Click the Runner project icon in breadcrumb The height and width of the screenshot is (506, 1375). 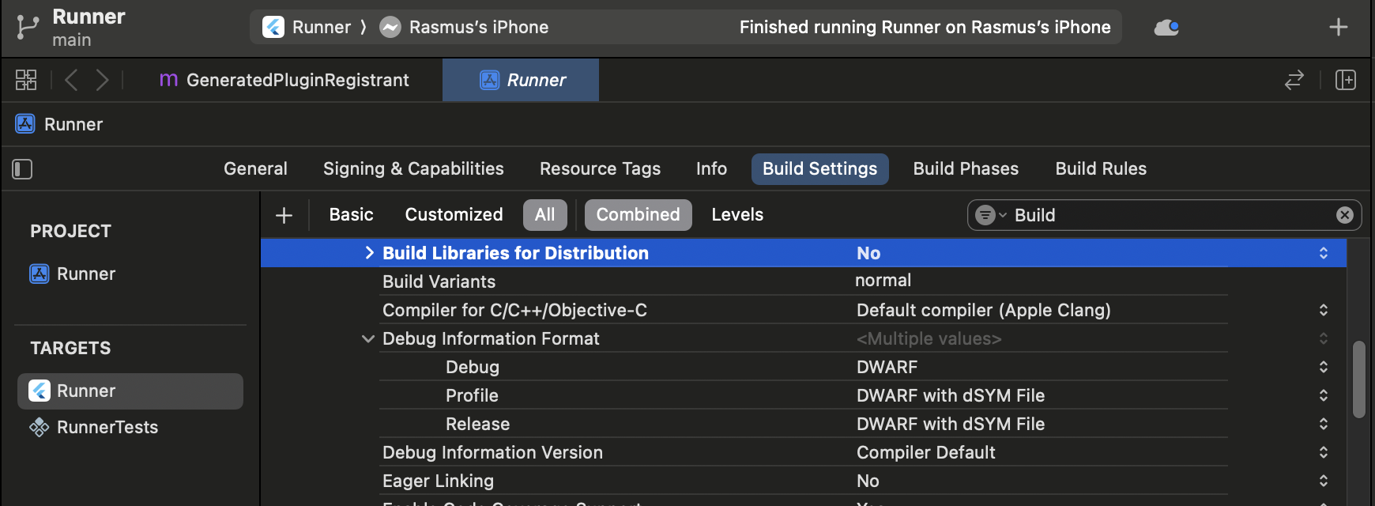pos(25,124)
